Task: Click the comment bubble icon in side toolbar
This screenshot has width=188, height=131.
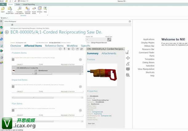Action: 128,69
